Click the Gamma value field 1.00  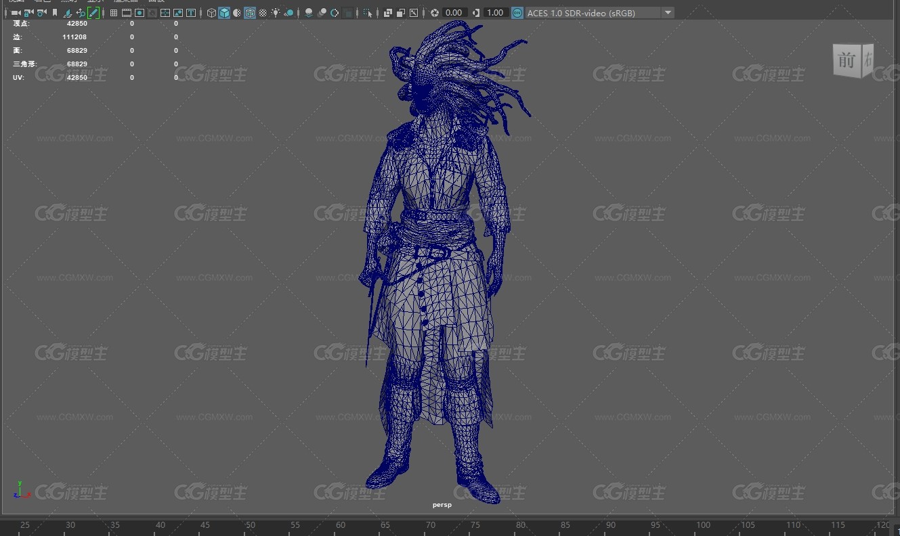tap(496, 13)
